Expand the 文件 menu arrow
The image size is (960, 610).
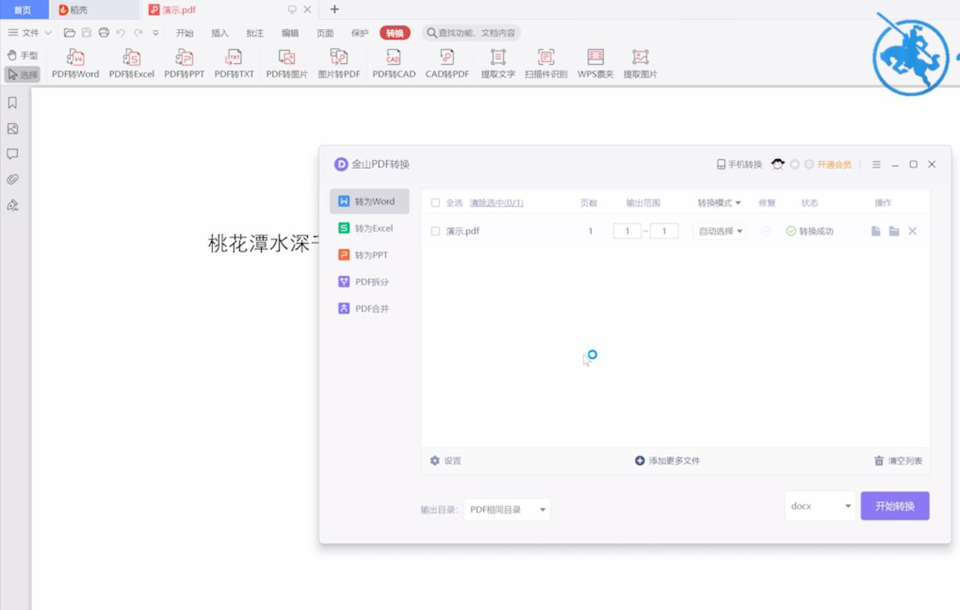pyautogui.click(x=48, y=33)
